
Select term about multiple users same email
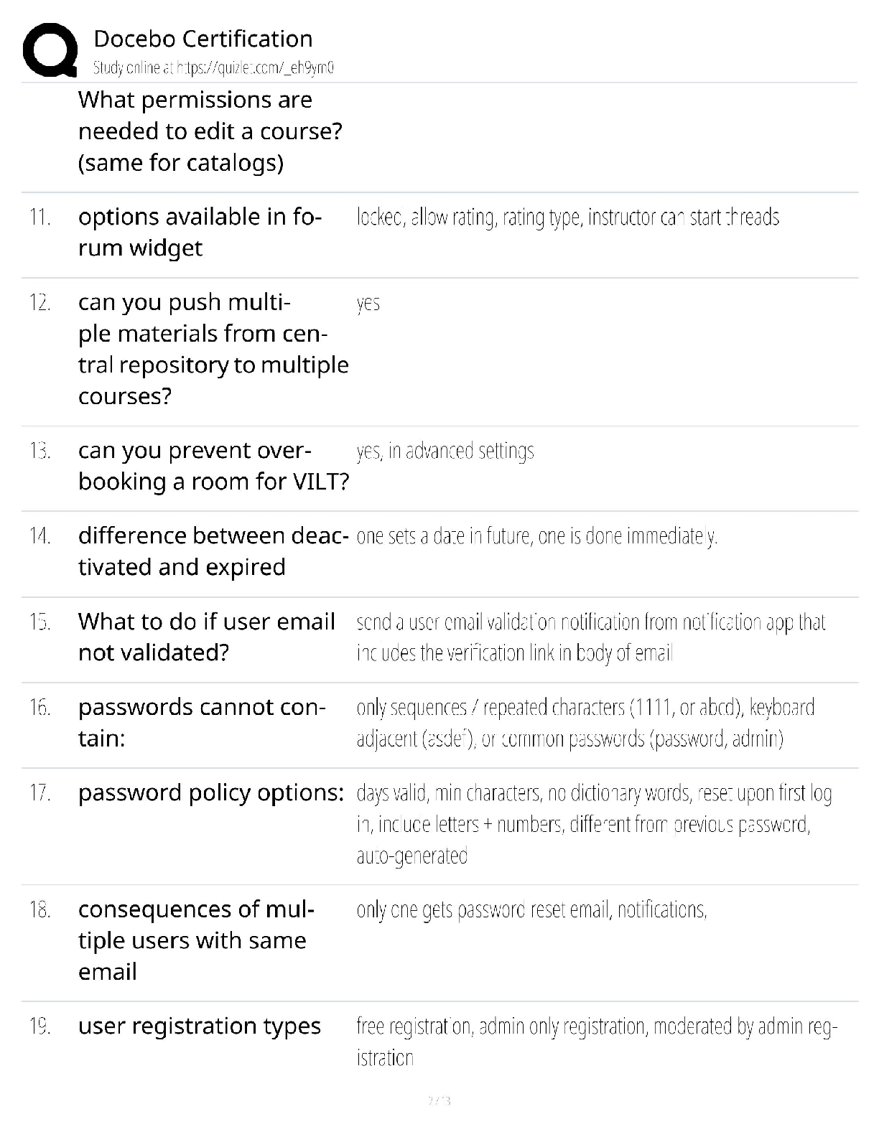195,940
